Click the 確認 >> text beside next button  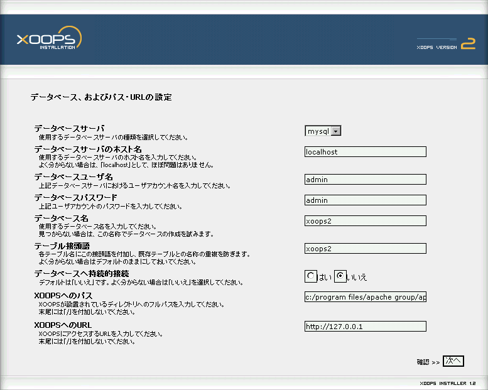pyautogui.click(x=428, y=362)
